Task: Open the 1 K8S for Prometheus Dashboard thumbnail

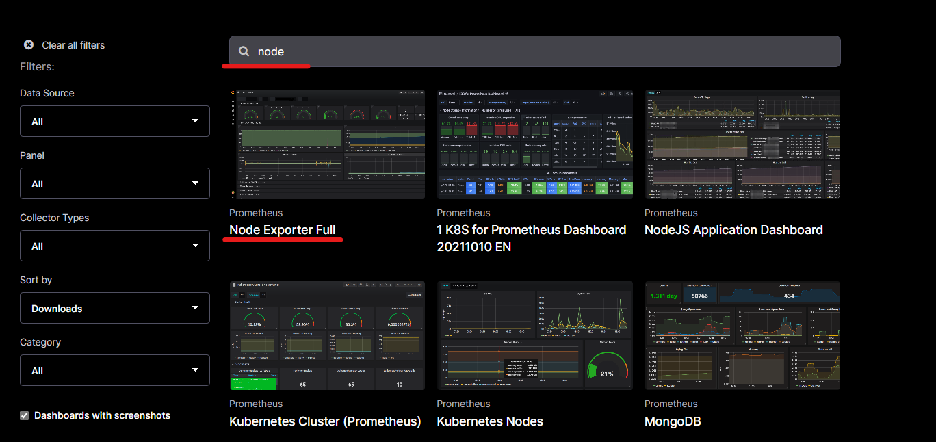Action: tap(535, 144)
